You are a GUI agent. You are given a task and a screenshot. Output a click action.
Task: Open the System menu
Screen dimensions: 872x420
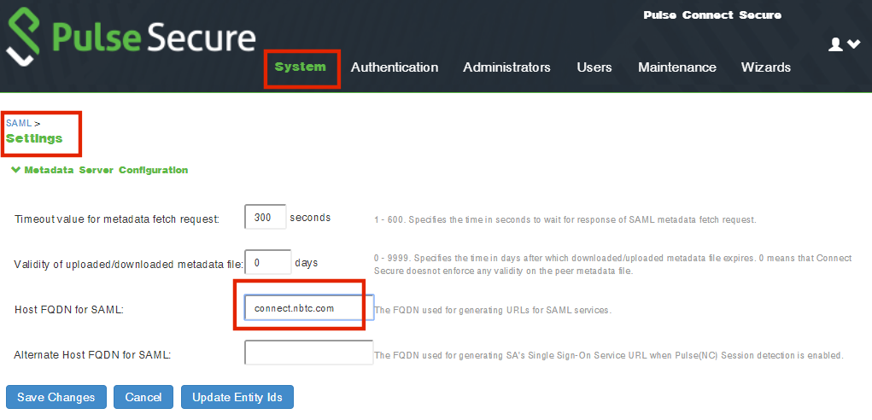tap(301, 67)
